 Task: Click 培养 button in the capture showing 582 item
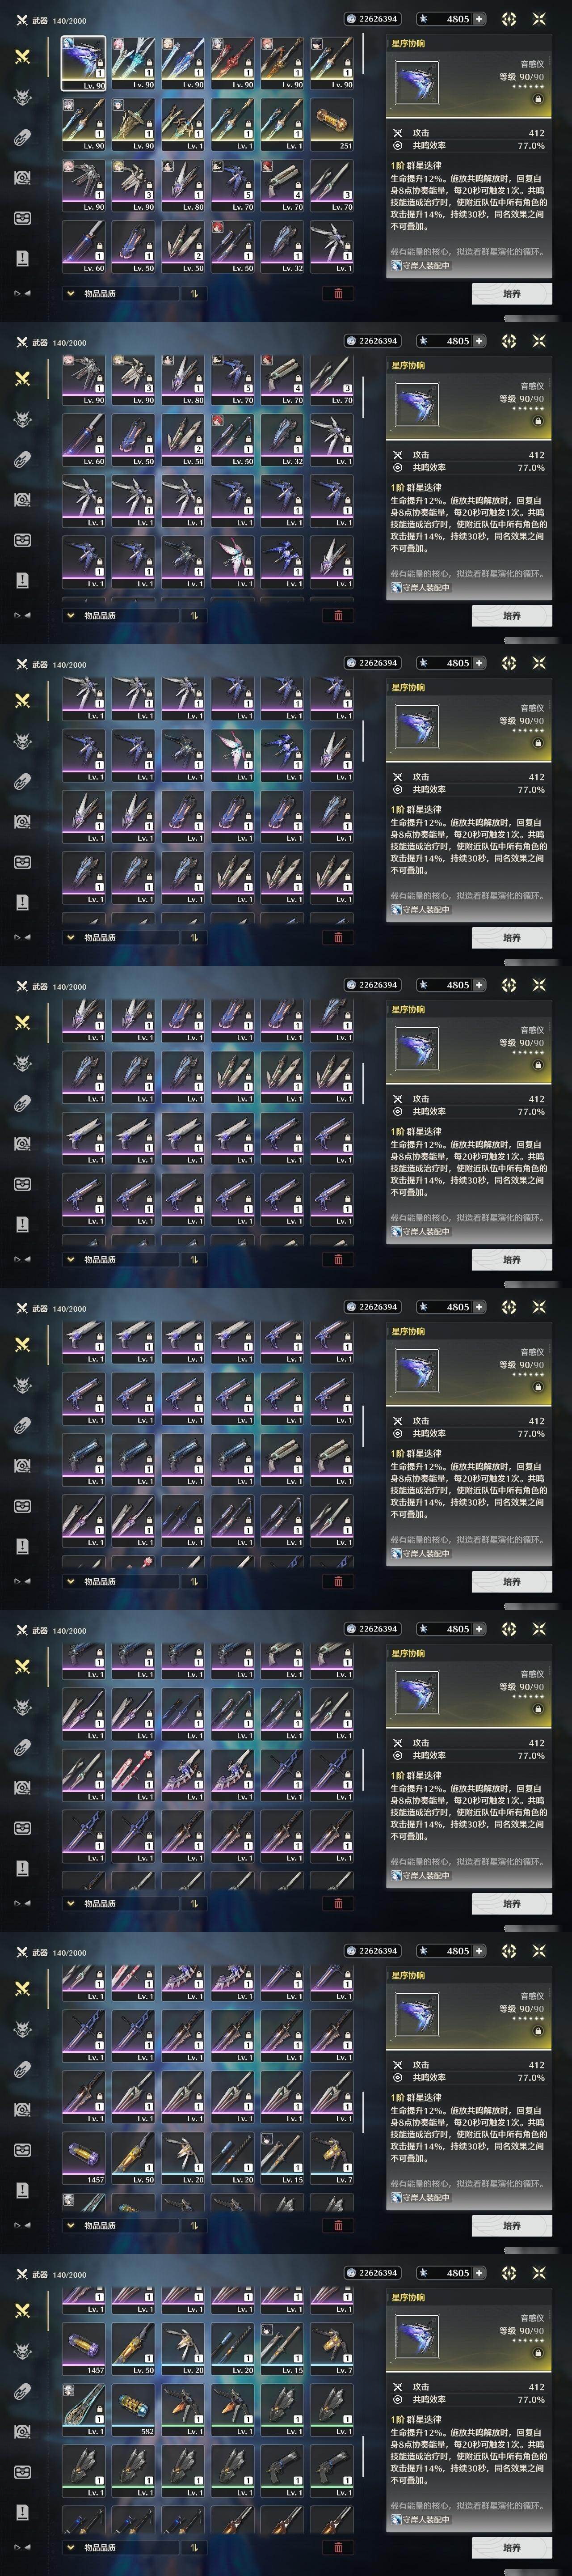pos(511,2547)
